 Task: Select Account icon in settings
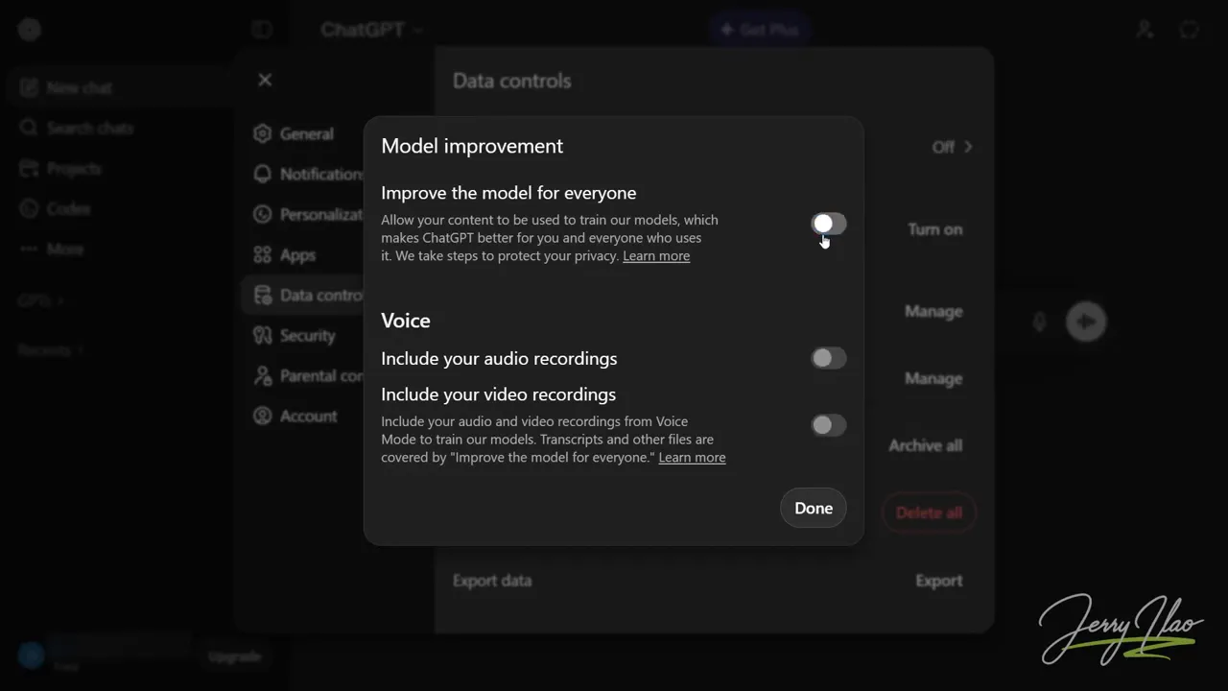[x=262, y=416]
